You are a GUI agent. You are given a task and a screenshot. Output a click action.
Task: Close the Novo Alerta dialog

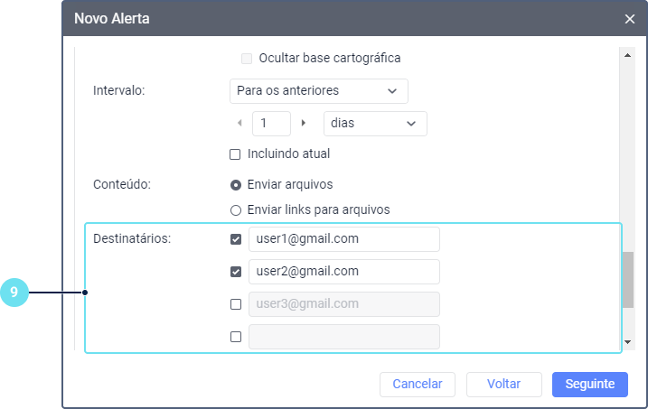[629, 18]
